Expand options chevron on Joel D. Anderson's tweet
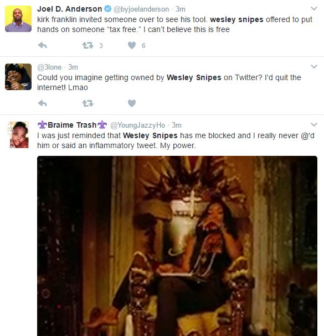Screen dimensions: 324x336 (x=314, y=9)
